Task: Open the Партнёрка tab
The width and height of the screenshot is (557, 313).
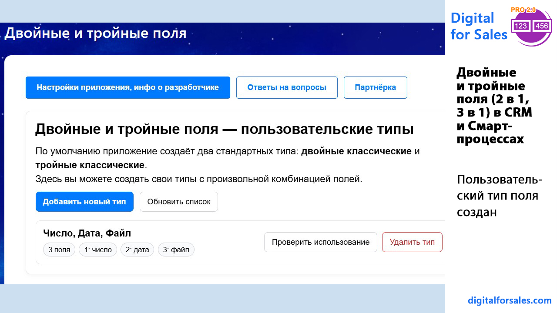Action: coord(375,87)
